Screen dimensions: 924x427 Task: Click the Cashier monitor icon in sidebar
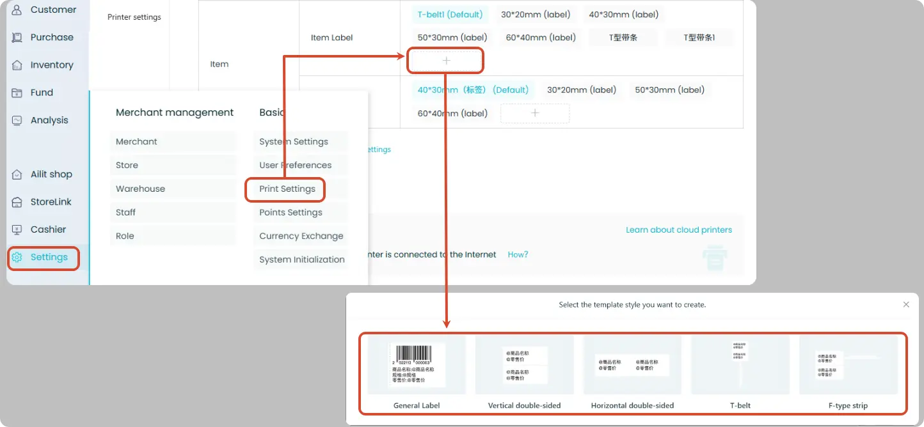[17, 229]
